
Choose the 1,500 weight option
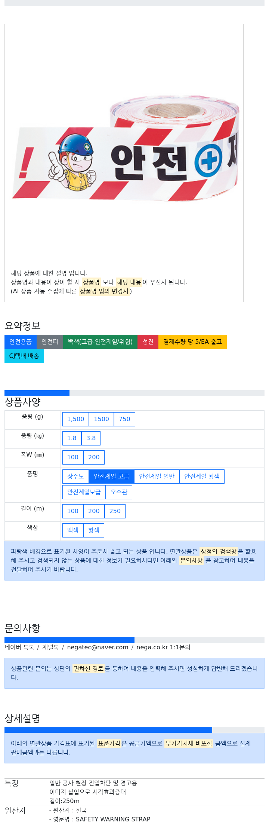(75, 419)
